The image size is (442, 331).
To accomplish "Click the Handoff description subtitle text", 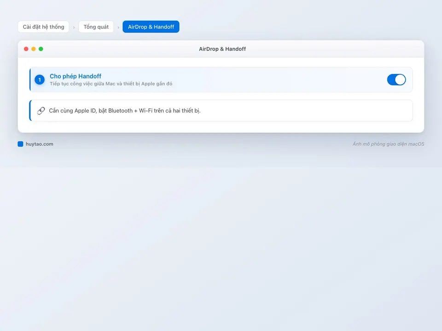I will pos(111,84).
